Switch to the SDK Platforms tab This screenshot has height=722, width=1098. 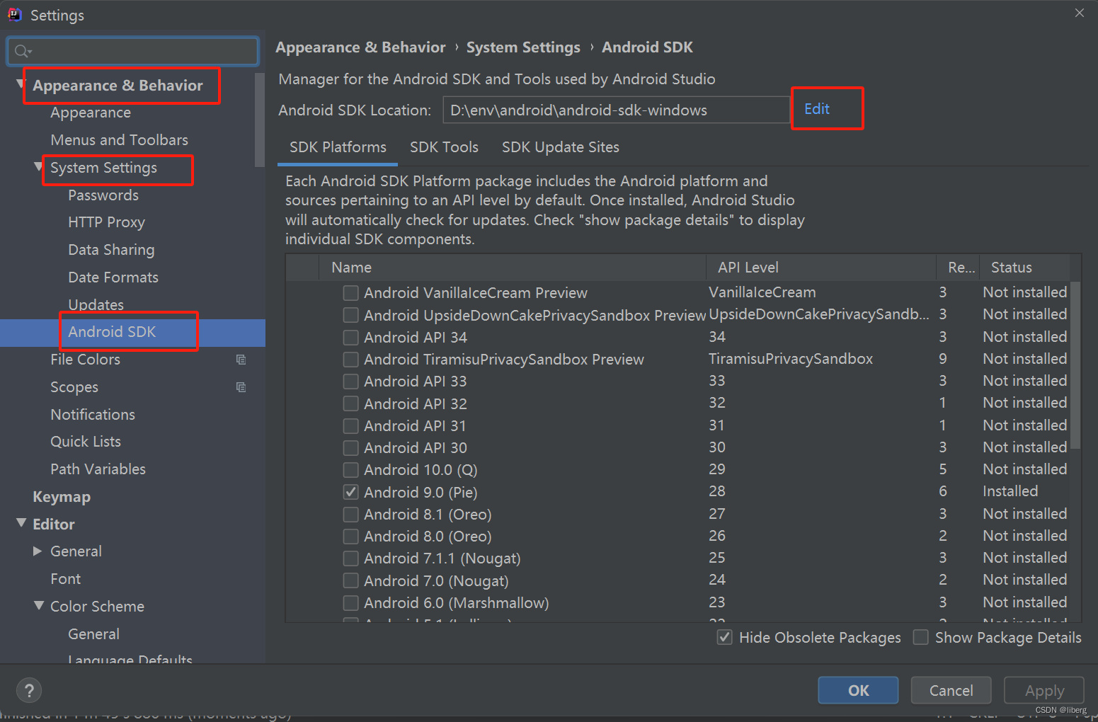pos(338,147)
